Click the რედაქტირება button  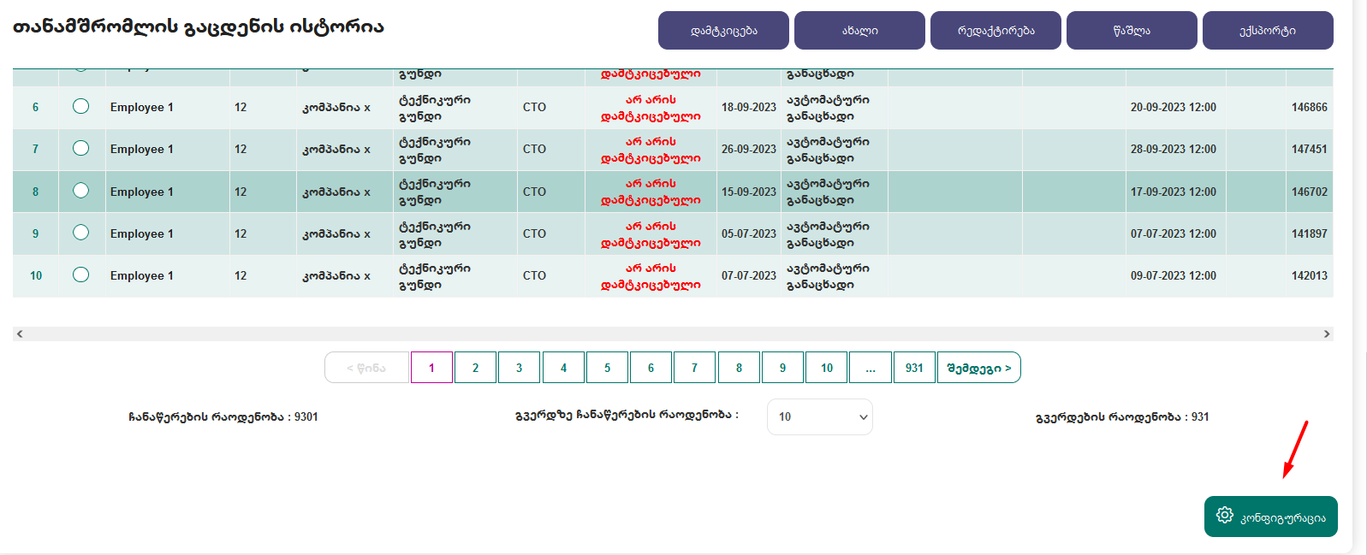996,31
